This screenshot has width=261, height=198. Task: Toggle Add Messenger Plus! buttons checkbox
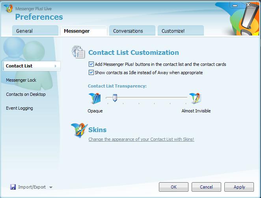coord(91,64)
